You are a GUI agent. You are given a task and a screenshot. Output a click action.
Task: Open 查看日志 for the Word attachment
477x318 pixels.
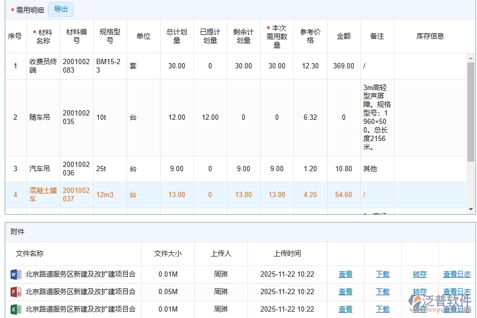pyautogui.click(x=457, y=275)
